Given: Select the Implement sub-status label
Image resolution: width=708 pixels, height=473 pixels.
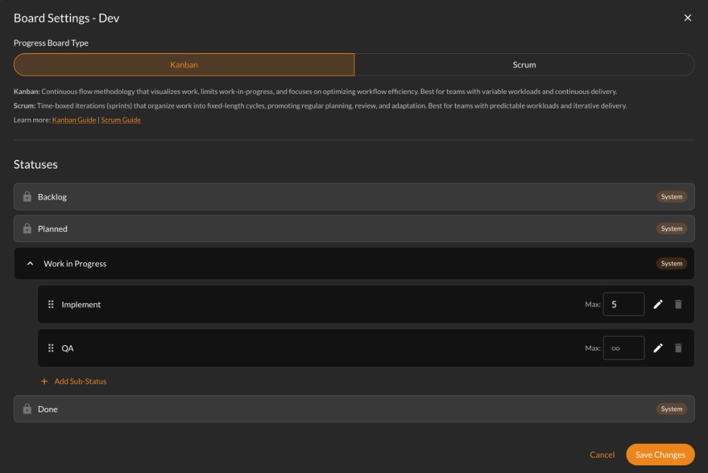Looking at the screenshot, I should coord(82,305).
